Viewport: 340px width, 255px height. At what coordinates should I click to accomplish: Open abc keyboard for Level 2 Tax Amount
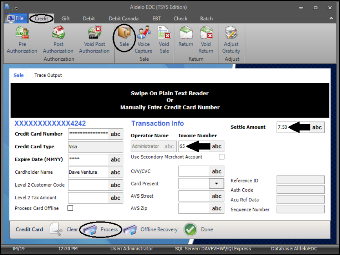coord(115,198)
